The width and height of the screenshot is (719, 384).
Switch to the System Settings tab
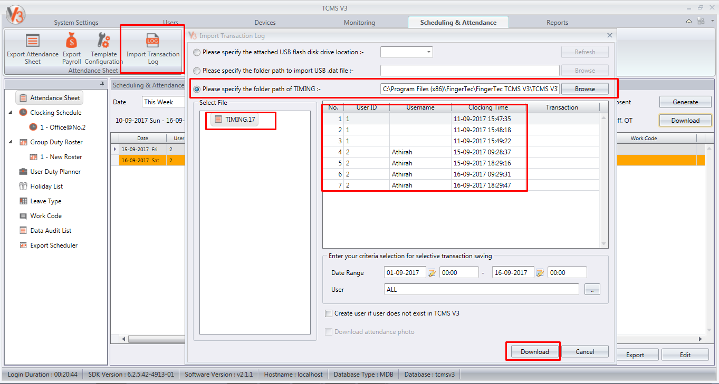76,23
